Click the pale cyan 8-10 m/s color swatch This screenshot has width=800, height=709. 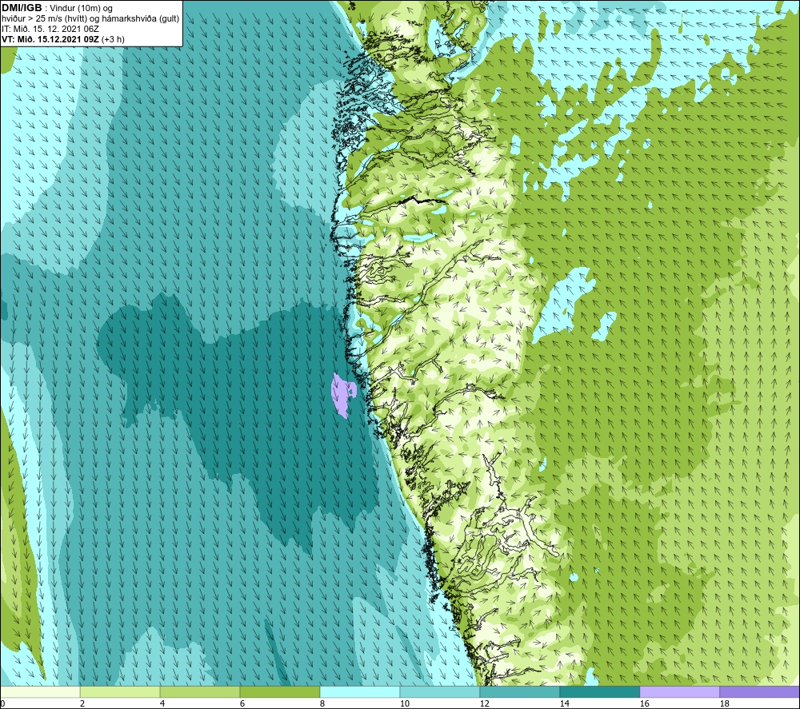[x=360, y=691]
